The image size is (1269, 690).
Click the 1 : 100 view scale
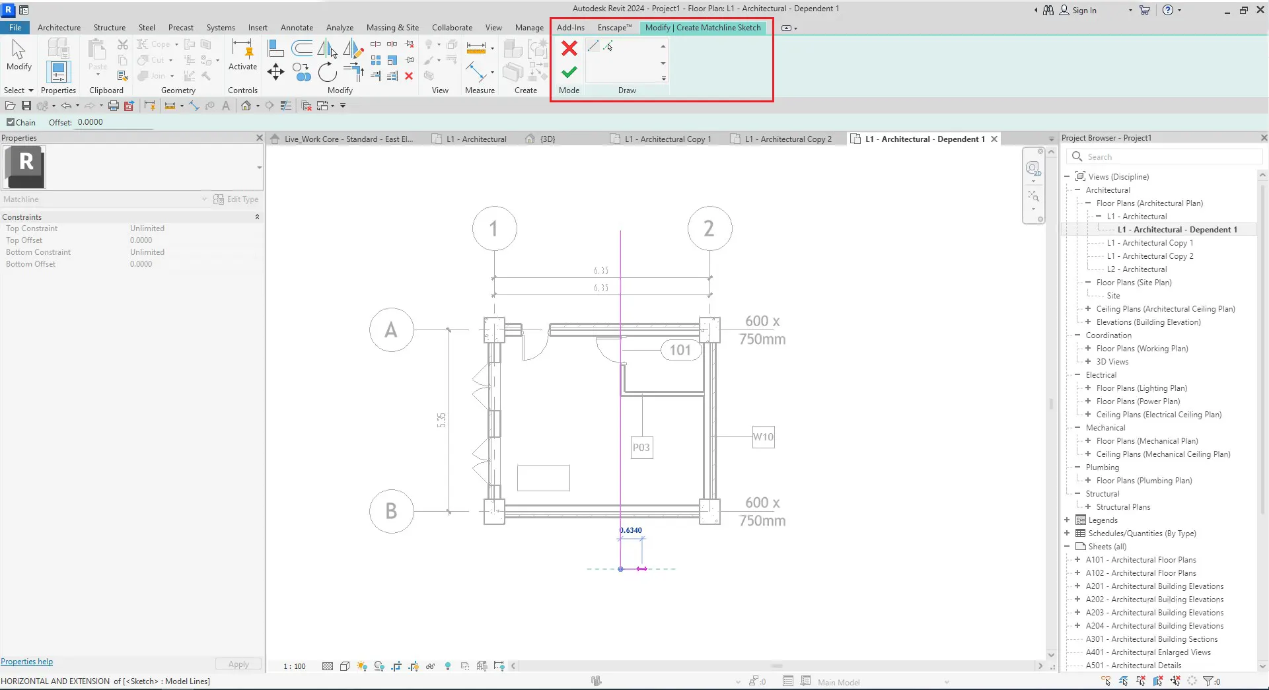tap(295, 666)
